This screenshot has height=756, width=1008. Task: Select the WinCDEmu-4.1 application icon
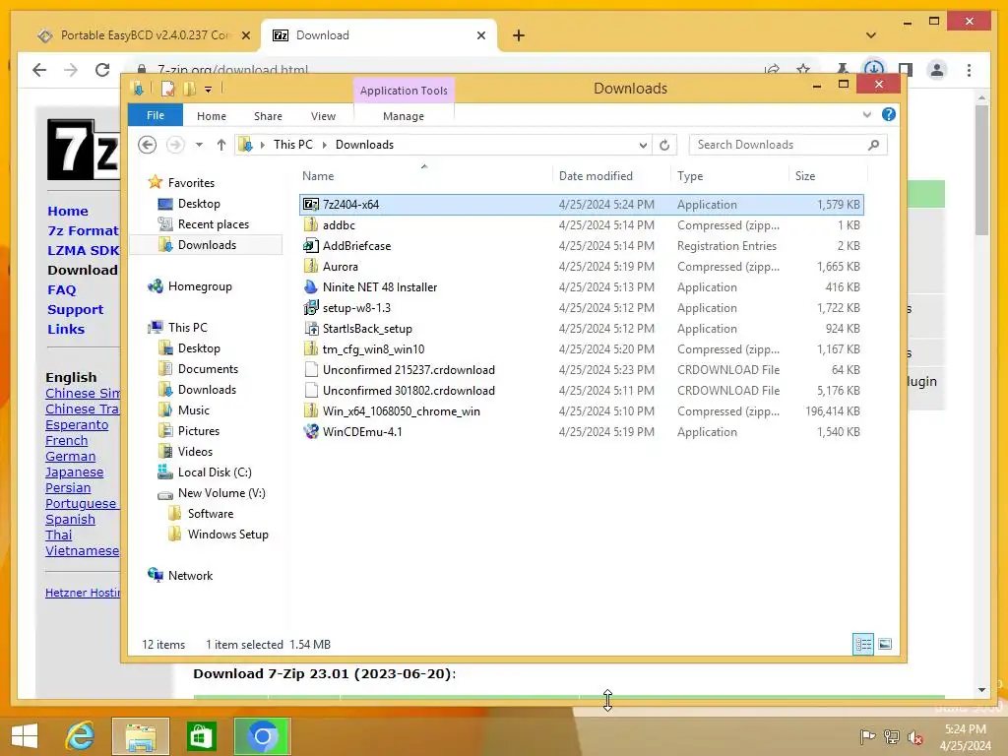tap(311, 431)
